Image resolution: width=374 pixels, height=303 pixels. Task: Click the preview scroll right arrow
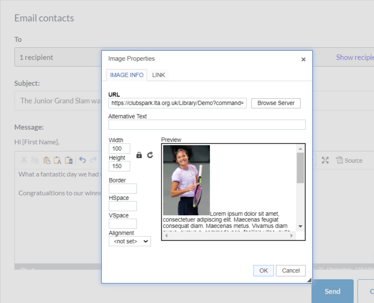coord(291,235)
